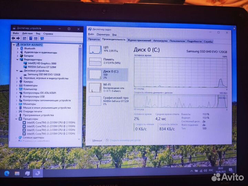248x186 pixels.
Task: Click the Очереди печати printer icon
Action: coord(20,111)
